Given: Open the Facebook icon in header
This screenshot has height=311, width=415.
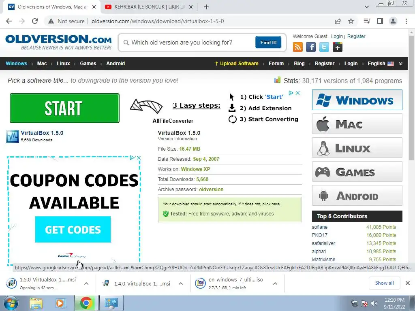Looking at the screenshot, I should coord(311,47).
